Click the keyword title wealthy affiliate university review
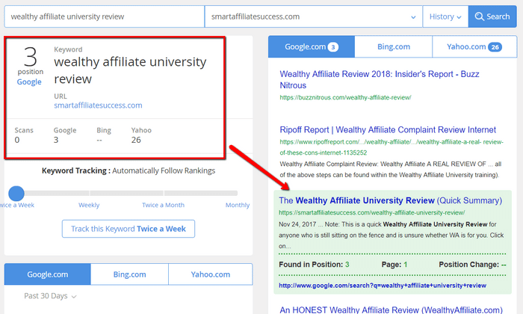Screen dimensions: 523x314 click(x=130, y=70)
